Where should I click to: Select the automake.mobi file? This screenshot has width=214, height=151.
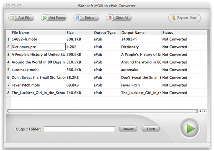[x=39, y=70]
